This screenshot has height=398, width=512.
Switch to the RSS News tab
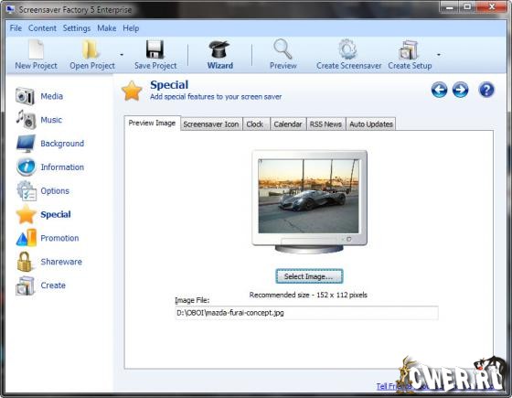(x=325, y=124)
